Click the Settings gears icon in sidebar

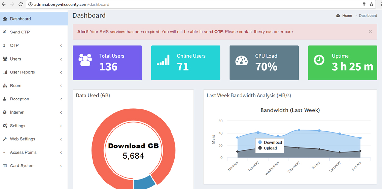5,126
